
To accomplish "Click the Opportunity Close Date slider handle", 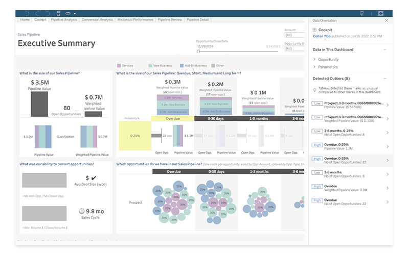I will point(198,51).
